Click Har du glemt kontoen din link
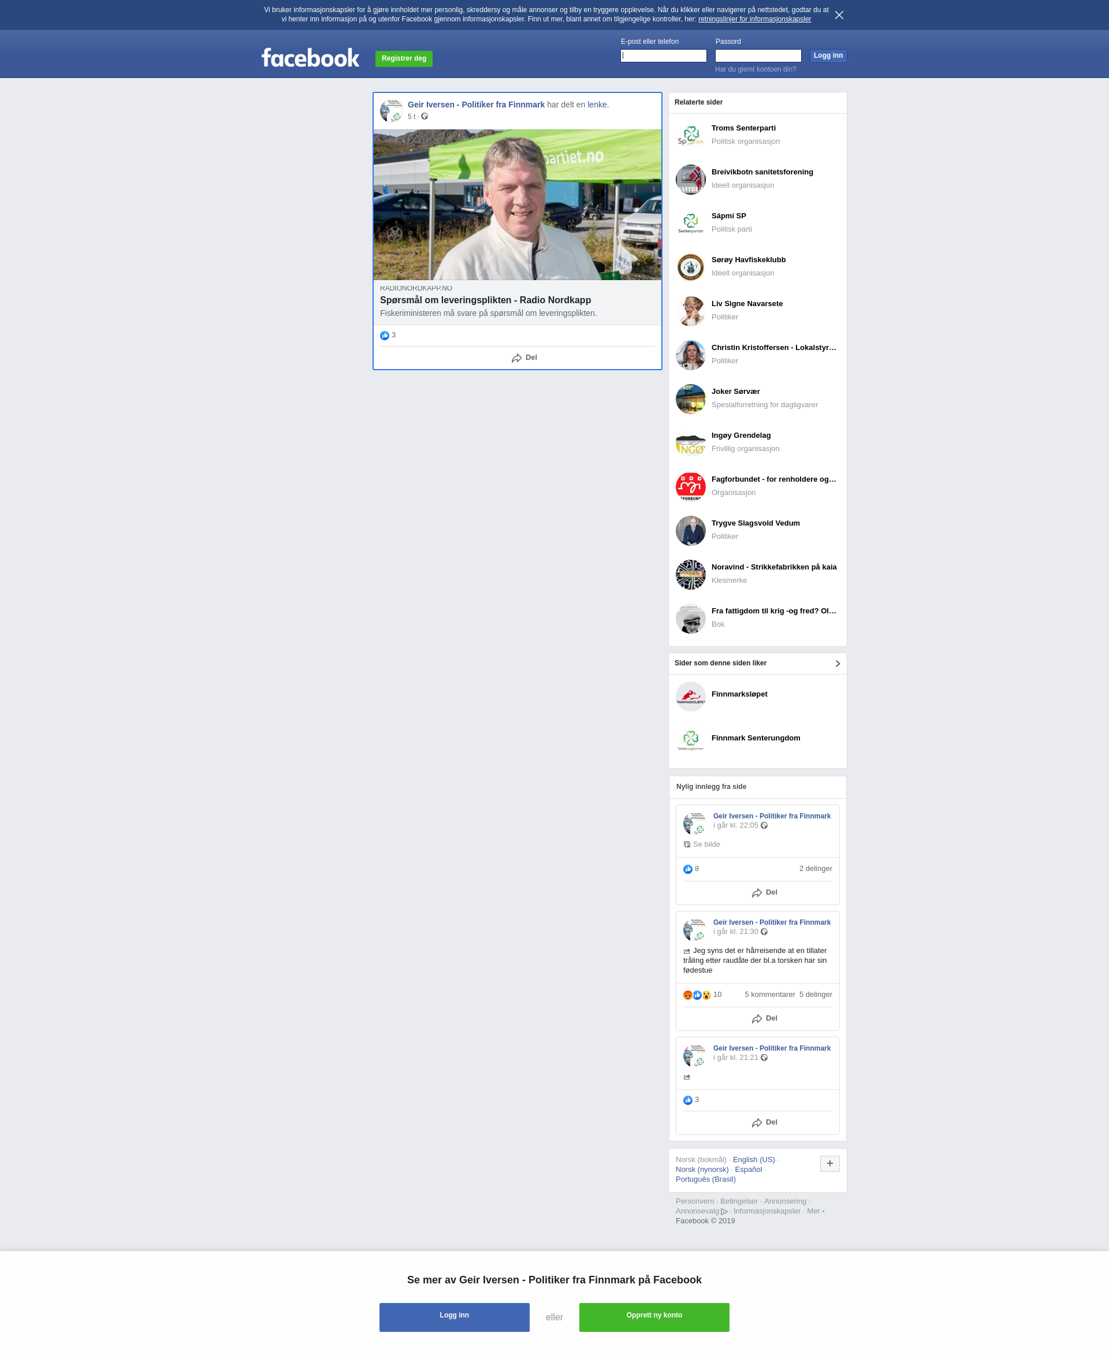1109x1355 pixels. 755,69
